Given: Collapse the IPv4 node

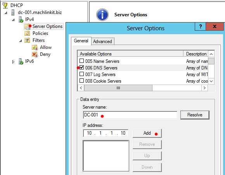Looking at the screenshot, I should pos(13,20).
